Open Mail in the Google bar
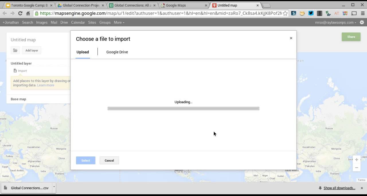This screenshot has width=367, height=196. point(54,22)
